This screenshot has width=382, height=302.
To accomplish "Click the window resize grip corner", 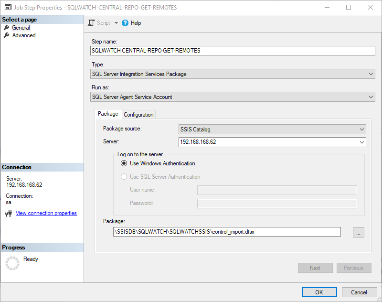I will tap(379, 299).
